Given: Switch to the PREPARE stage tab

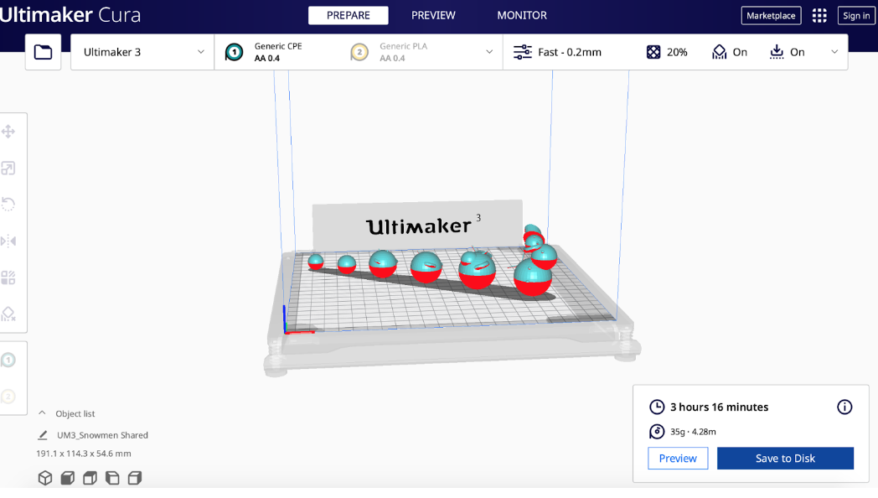Looking at the screenshot, I should coord(349,16).
